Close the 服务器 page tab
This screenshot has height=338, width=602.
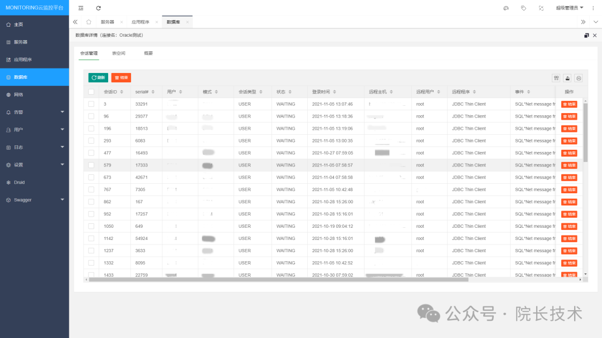(x=122, y=22)
